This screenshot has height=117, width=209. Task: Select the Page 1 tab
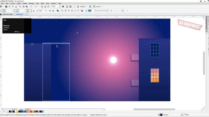(22, 109)
